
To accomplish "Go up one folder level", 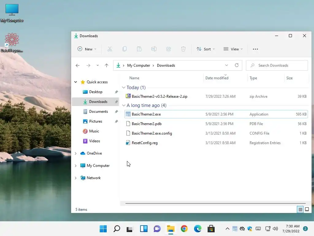I will tap(106, 65).
